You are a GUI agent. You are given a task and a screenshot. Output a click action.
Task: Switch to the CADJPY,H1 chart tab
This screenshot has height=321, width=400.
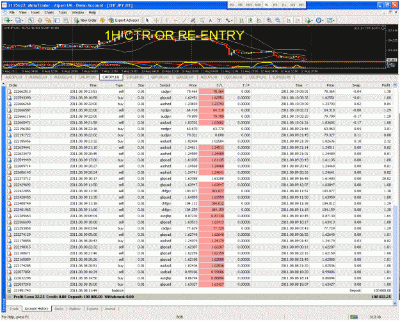point(87,77)
